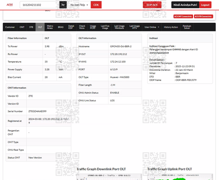The height and width of the screenshot is (180, 219).
Task: Click Witel value Banjarmasin
Action: [182, 73]
